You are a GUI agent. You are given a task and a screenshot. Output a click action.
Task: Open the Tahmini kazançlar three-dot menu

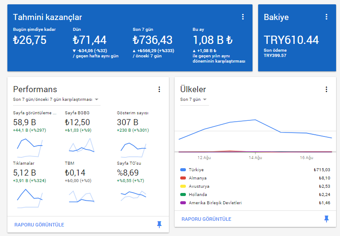pos(243,17)
